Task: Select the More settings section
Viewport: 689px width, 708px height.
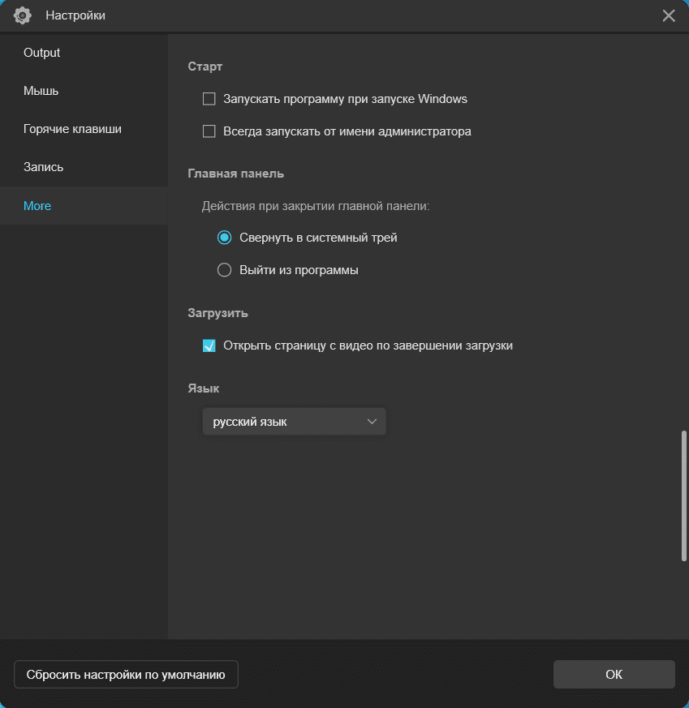Action: pyautogui.click(x=84, y=206)
